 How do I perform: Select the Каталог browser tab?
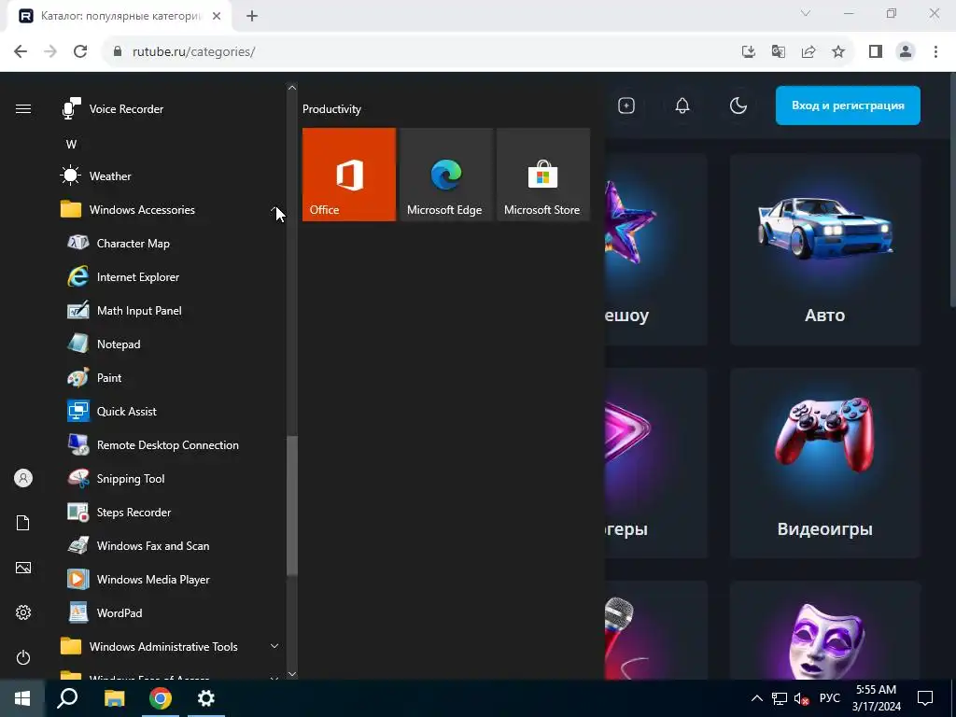click(119, 16)
